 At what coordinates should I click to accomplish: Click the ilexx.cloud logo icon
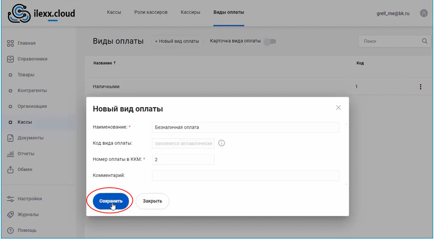[x=20, y=13]
